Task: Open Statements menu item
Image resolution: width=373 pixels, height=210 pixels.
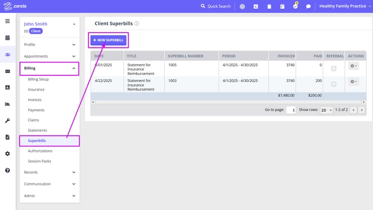Action: pyautogui.click(x=37, y=130)
